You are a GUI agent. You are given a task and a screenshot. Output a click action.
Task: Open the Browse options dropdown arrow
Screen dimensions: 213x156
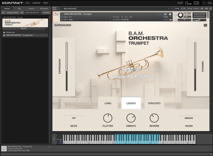click(47, 29)
